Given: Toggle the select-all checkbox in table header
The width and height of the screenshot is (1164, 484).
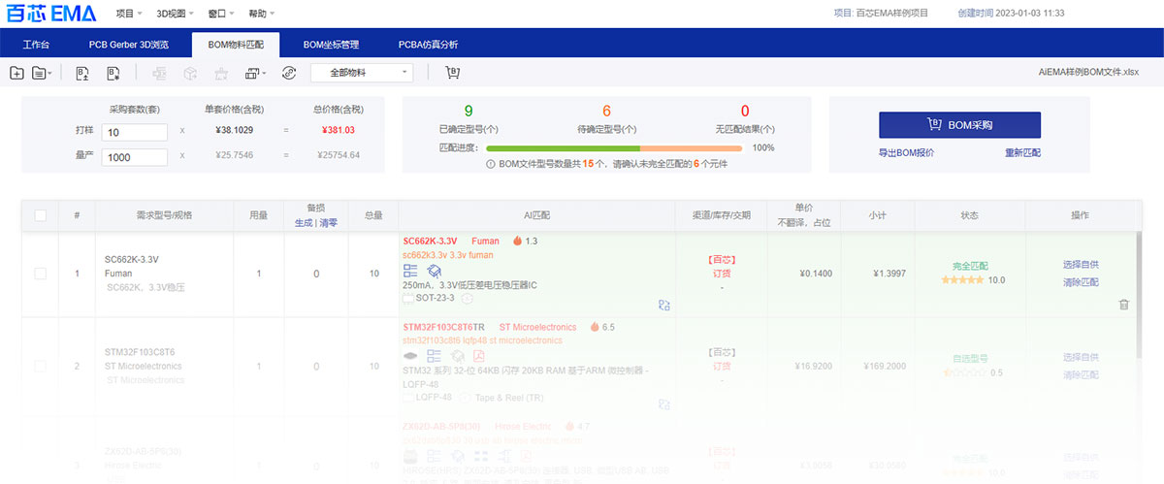Looking at the screenshot, I should 41,215.
